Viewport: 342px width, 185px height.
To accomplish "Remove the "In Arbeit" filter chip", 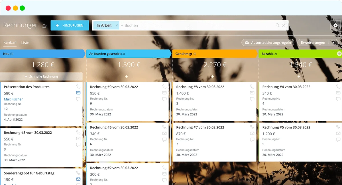I will (x=117, y=25).
